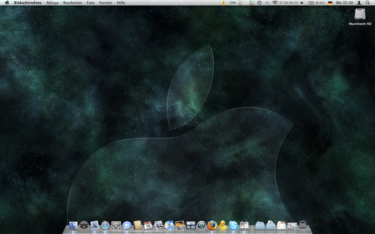Screen dimensions: 375x234
Task: Open the Ablage menu
Action: (x=52, y=3)
